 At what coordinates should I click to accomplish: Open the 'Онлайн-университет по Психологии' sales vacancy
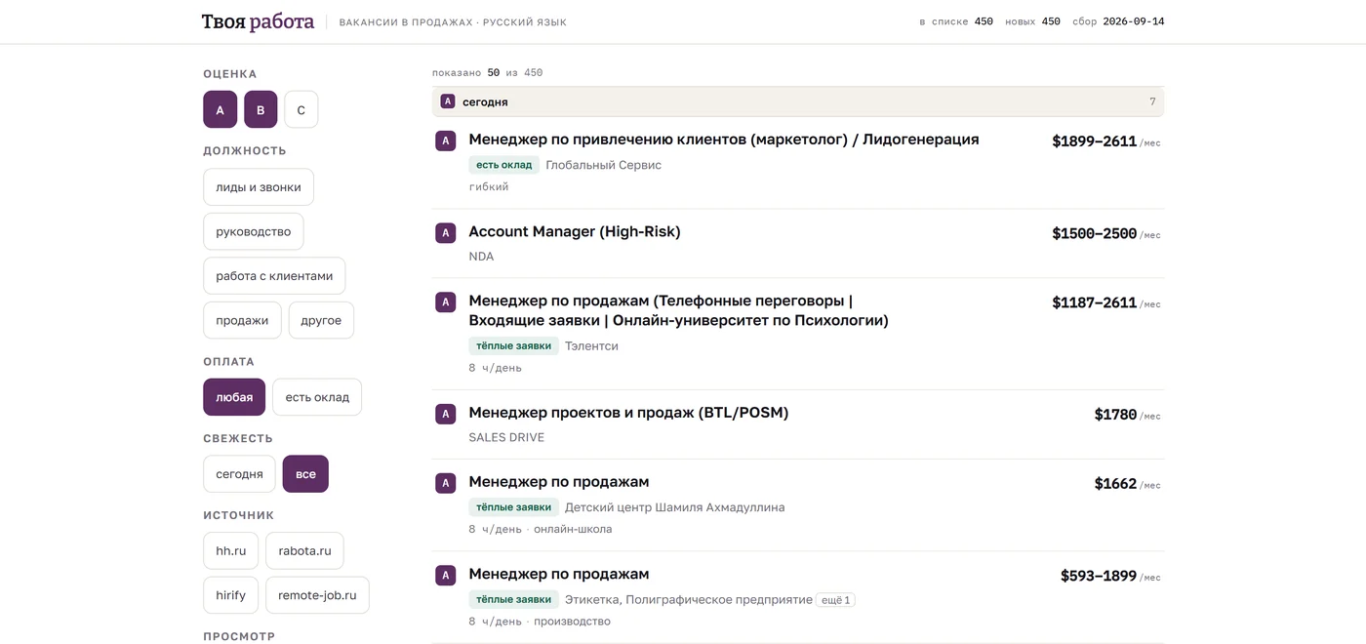[678, 310]
